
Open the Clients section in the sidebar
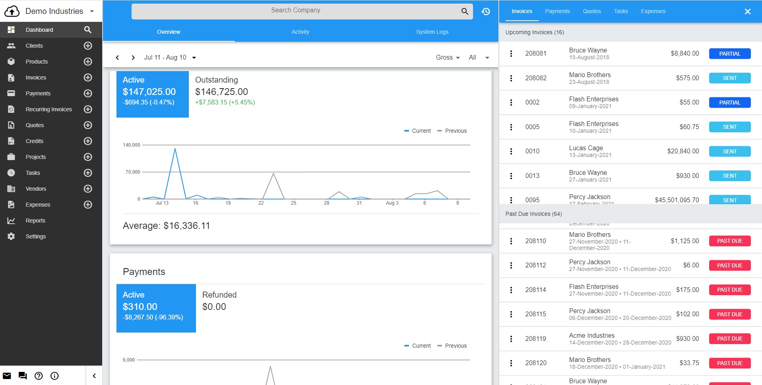[x=34, y=45]
